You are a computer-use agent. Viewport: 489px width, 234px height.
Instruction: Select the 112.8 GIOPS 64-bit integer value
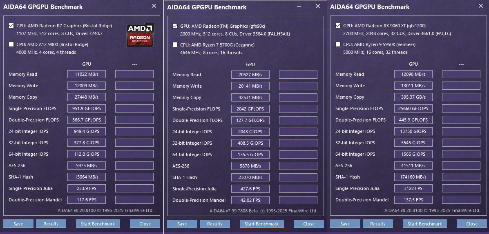tap(87, 154)
